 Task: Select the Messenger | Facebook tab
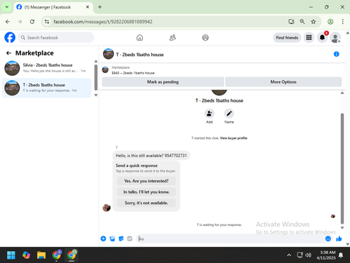pyautogui.click(x=53, y=7)
